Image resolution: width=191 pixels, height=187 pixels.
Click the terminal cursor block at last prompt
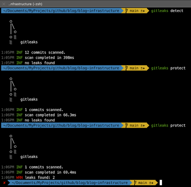click(x=161, y=183)
